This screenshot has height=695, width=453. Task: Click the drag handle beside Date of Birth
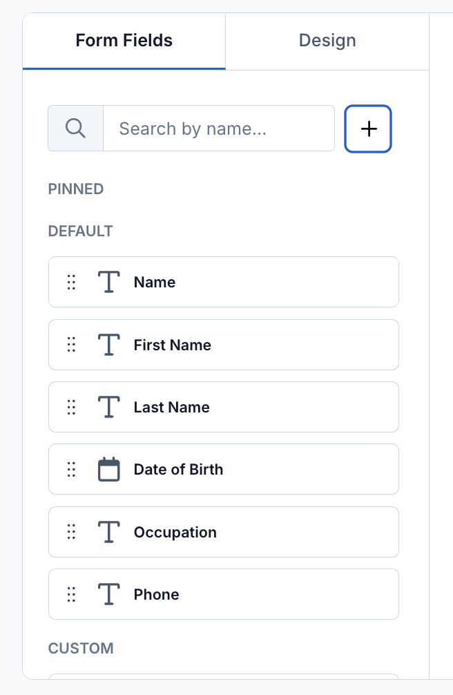71,469
